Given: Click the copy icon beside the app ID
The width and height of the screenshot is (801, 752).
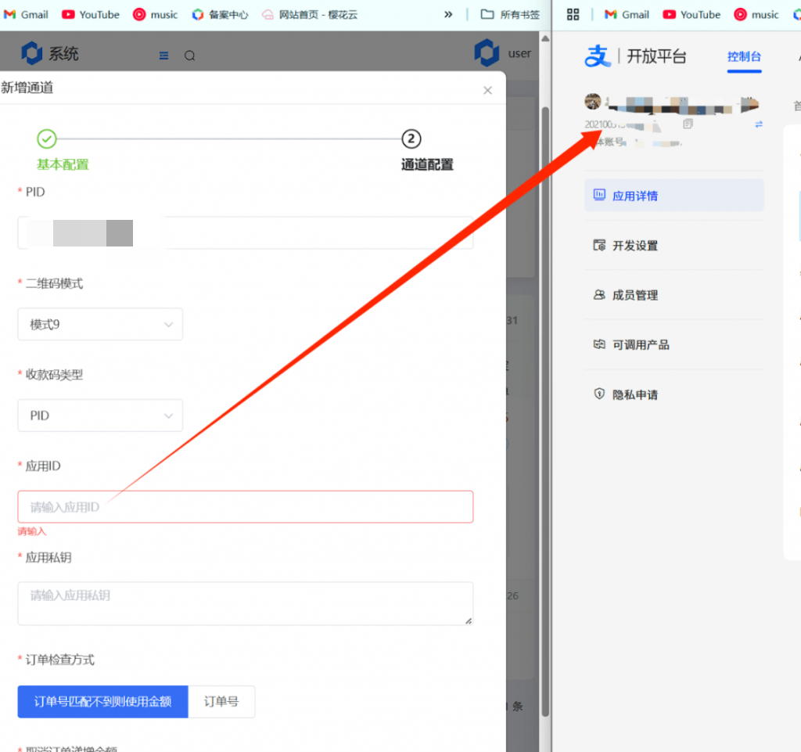Looking at the screenshot, I should point(688,124).
